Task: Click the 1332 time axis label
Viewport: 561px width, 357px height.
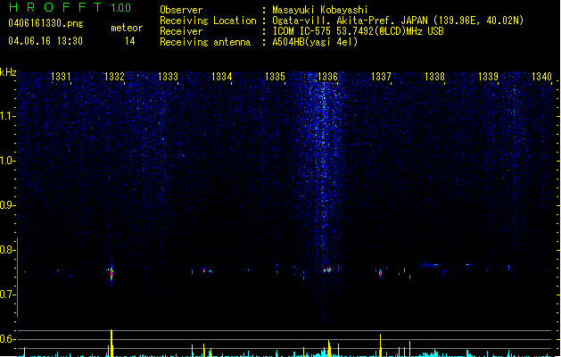Action: click(114, 77)
